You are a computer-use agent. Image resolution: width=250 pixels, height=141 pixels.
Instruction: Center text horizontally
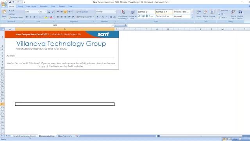click(61, 17)
